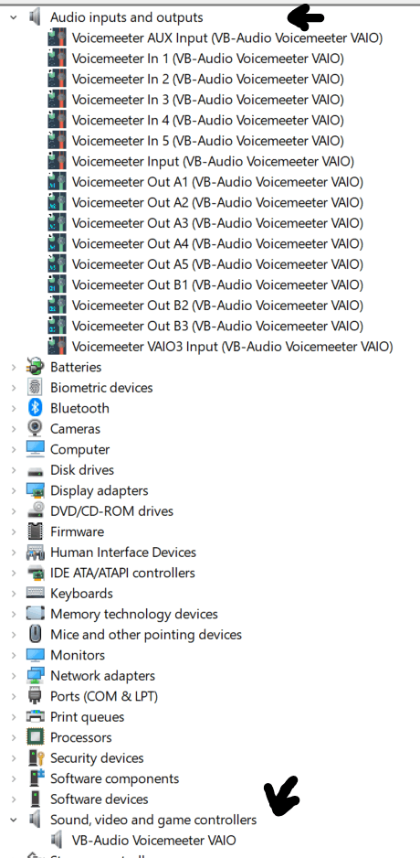This screenshot has height=858, width=420.
Task: Click the Firmware chip icon
Action: [35, 531]
